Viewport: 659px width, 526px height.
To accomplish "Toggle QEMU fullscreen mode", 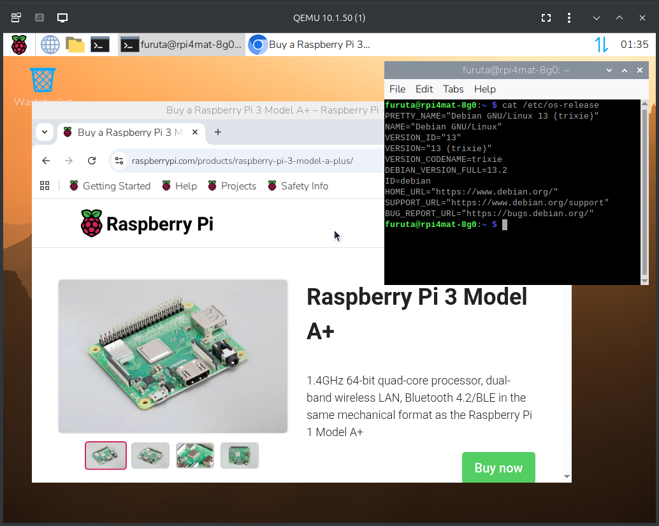I will click(546, 18).
